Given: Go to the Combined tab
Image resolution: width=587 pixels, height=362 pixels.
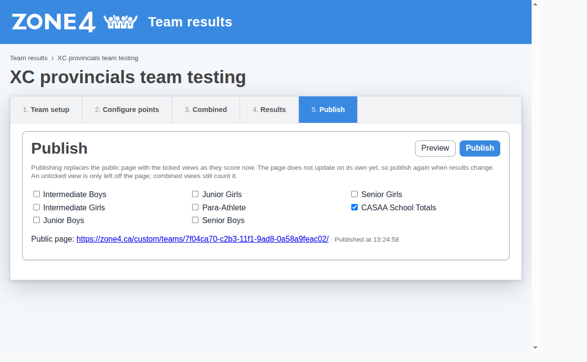Looking at the screenshot, I should point(205,110).
